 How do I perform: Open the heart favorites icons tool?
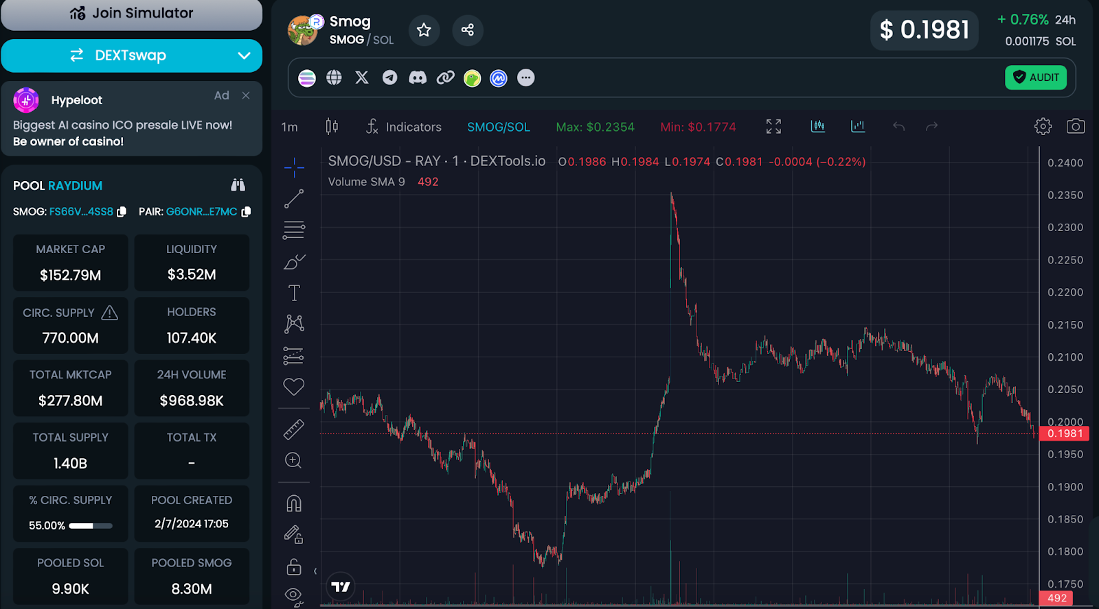click(x=294, y=387)
